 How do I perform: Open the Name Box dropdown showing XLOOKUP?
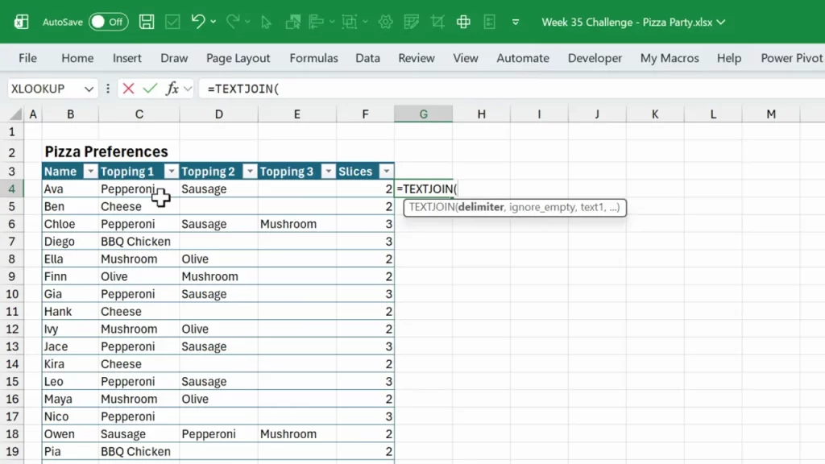coord(89,89)
